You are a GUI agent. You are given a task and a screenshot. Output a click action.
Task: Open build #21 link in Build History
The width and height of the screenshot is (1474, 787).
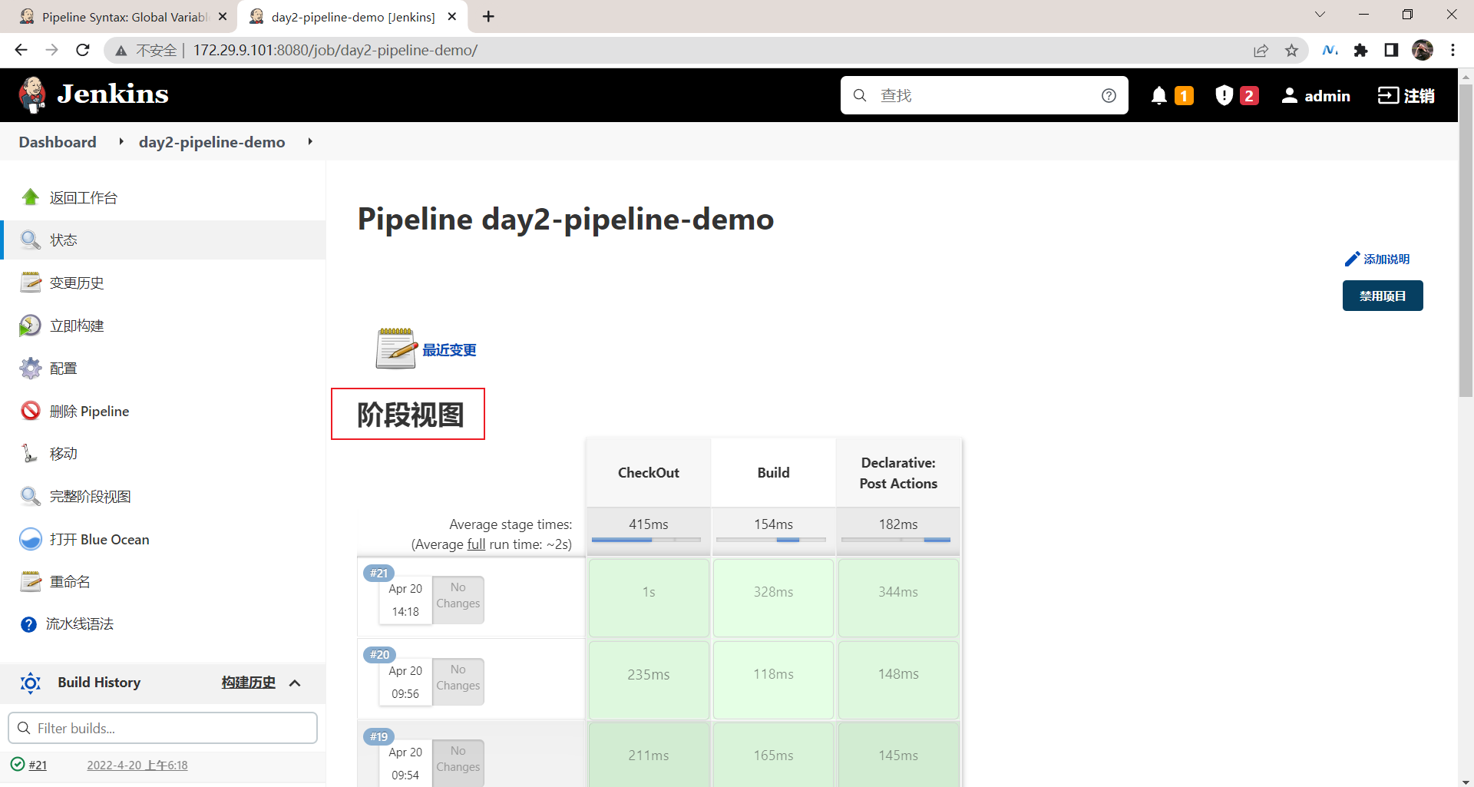[x=38, y=765]
